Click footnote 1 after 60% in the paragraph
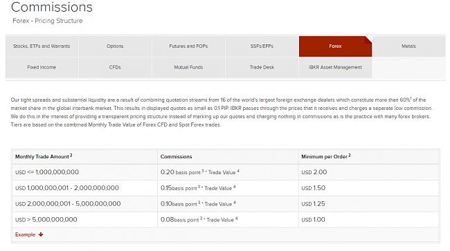The height and width of the screenshot is (251, 450). [411, 98]
